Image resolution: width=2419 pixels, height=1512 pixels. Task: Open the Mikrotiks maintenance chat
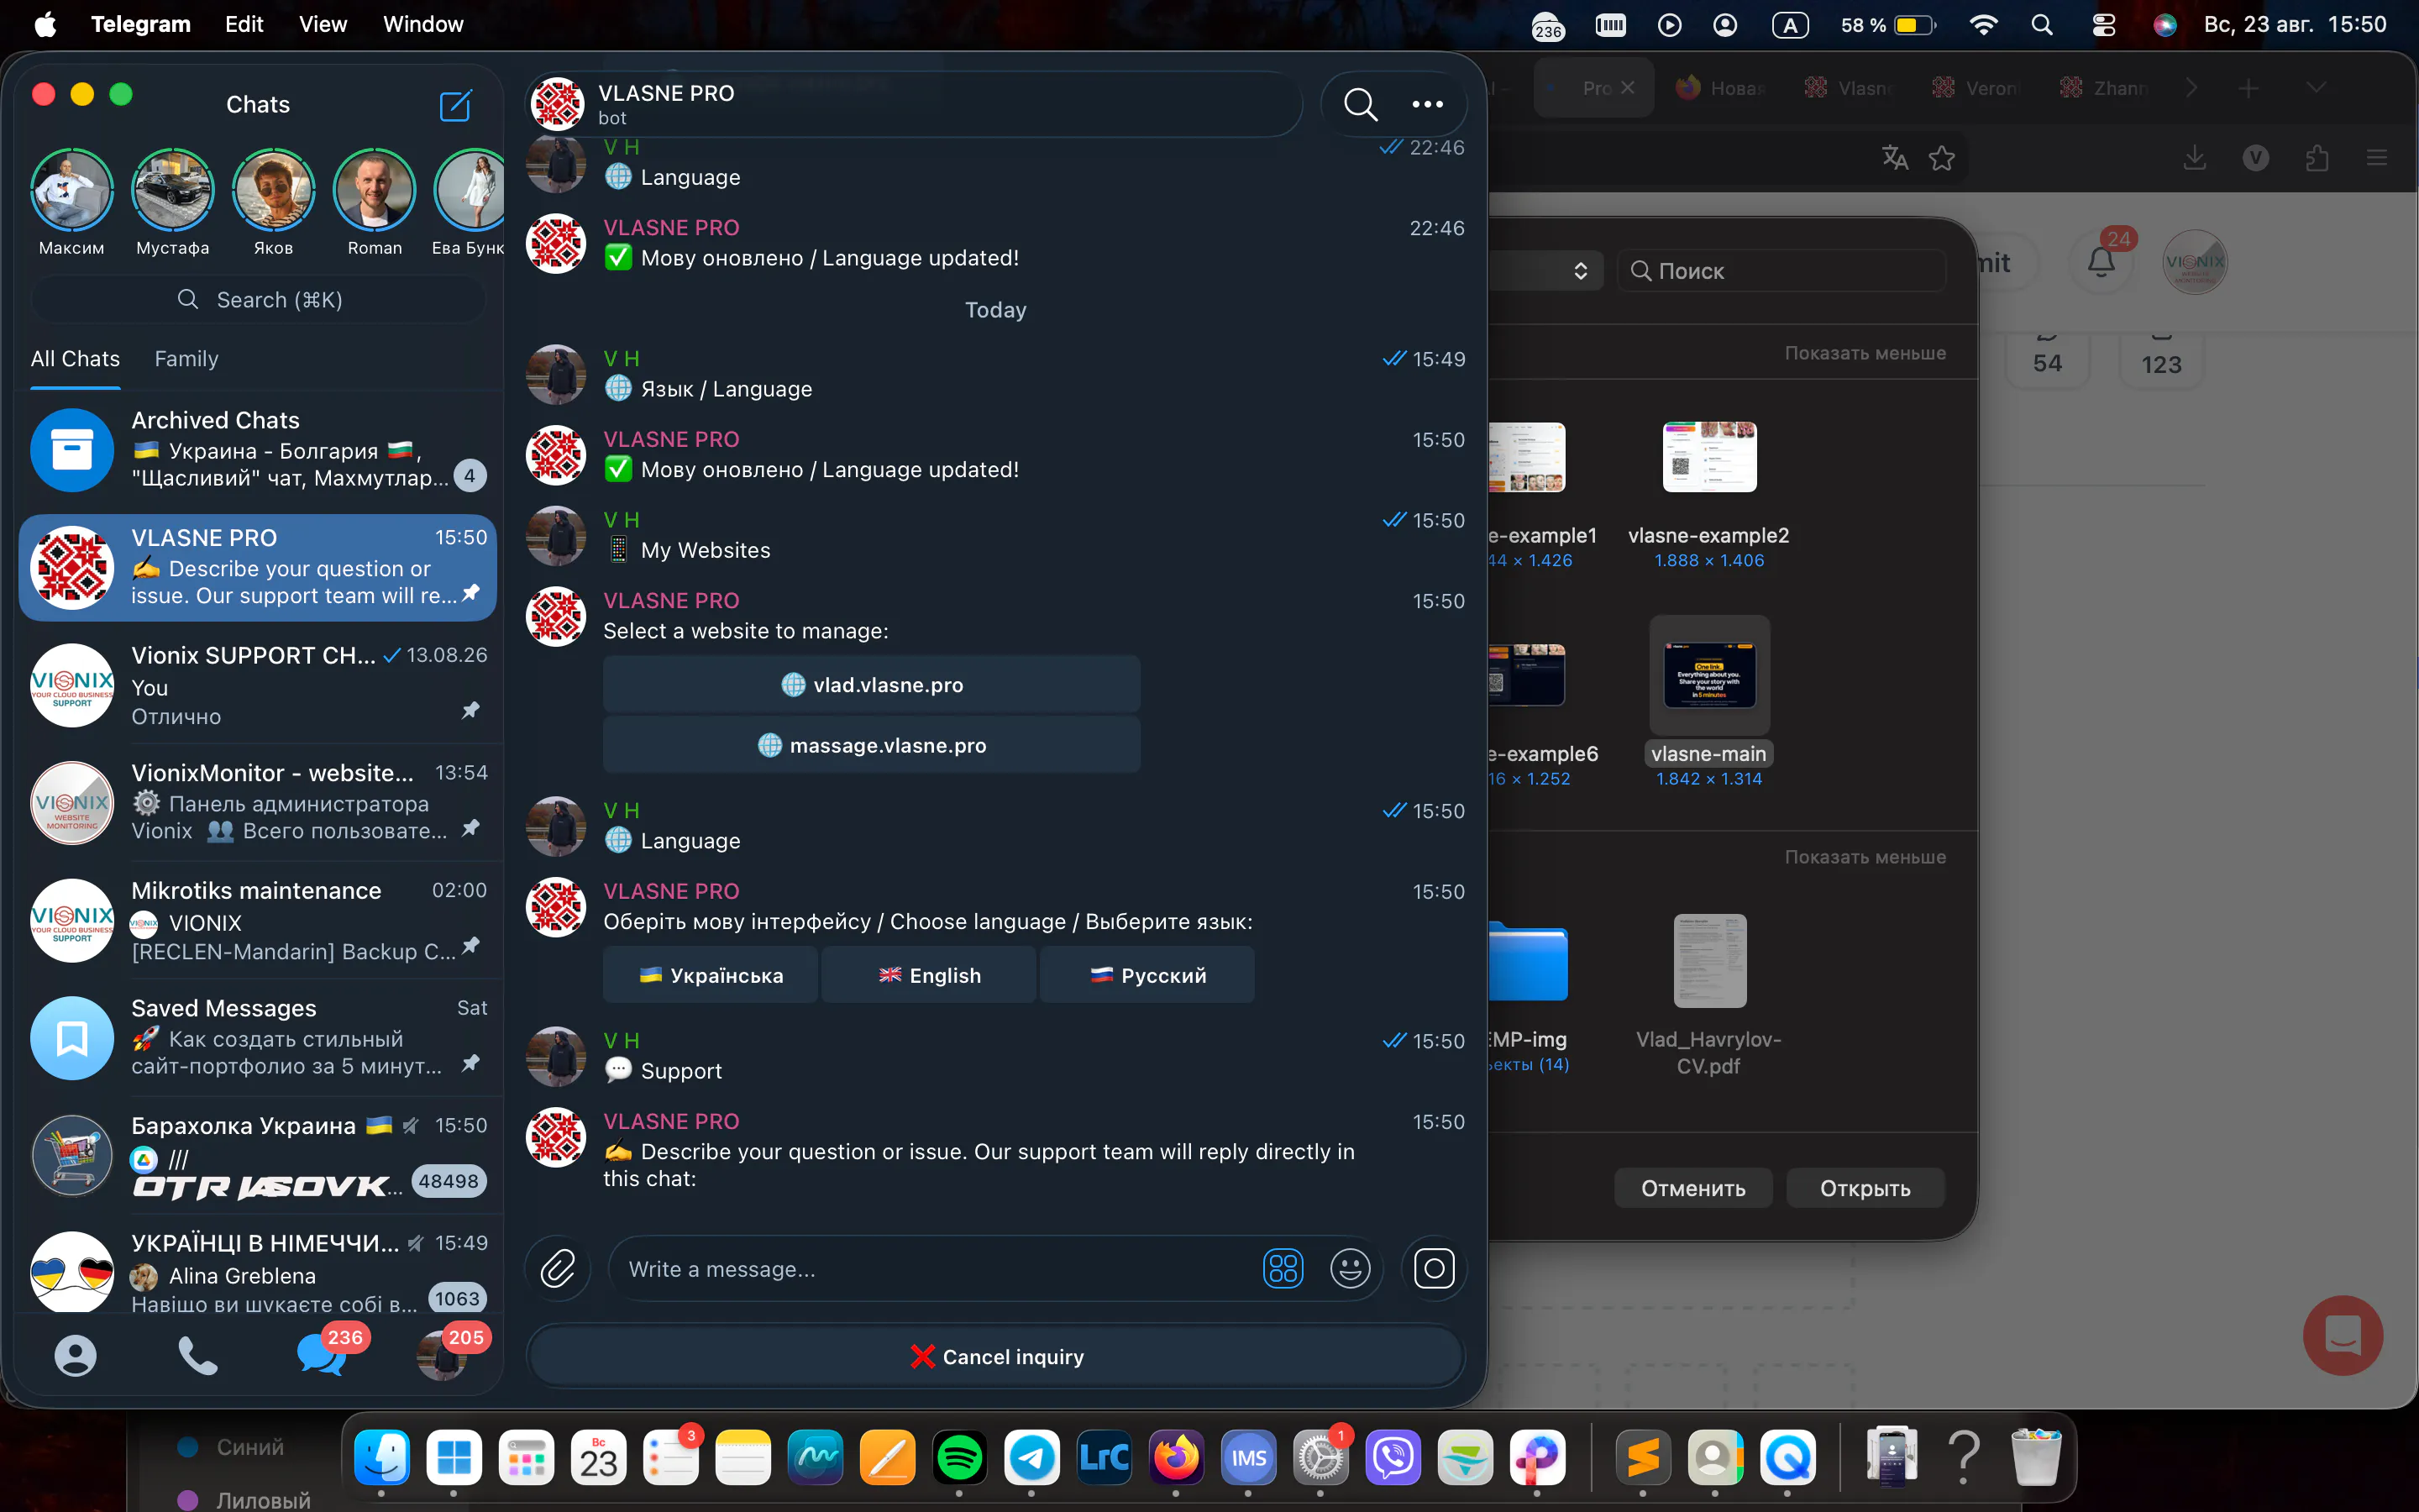pyautogui.click(x=260, y=920)
